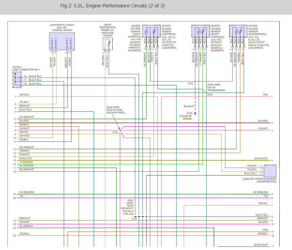Image resolution: width=292 pixels, height=250 pixels.
Task: Click the 'VIO/WHT' label at camshaft sensor pin 3
Action: tap(252, 166)
